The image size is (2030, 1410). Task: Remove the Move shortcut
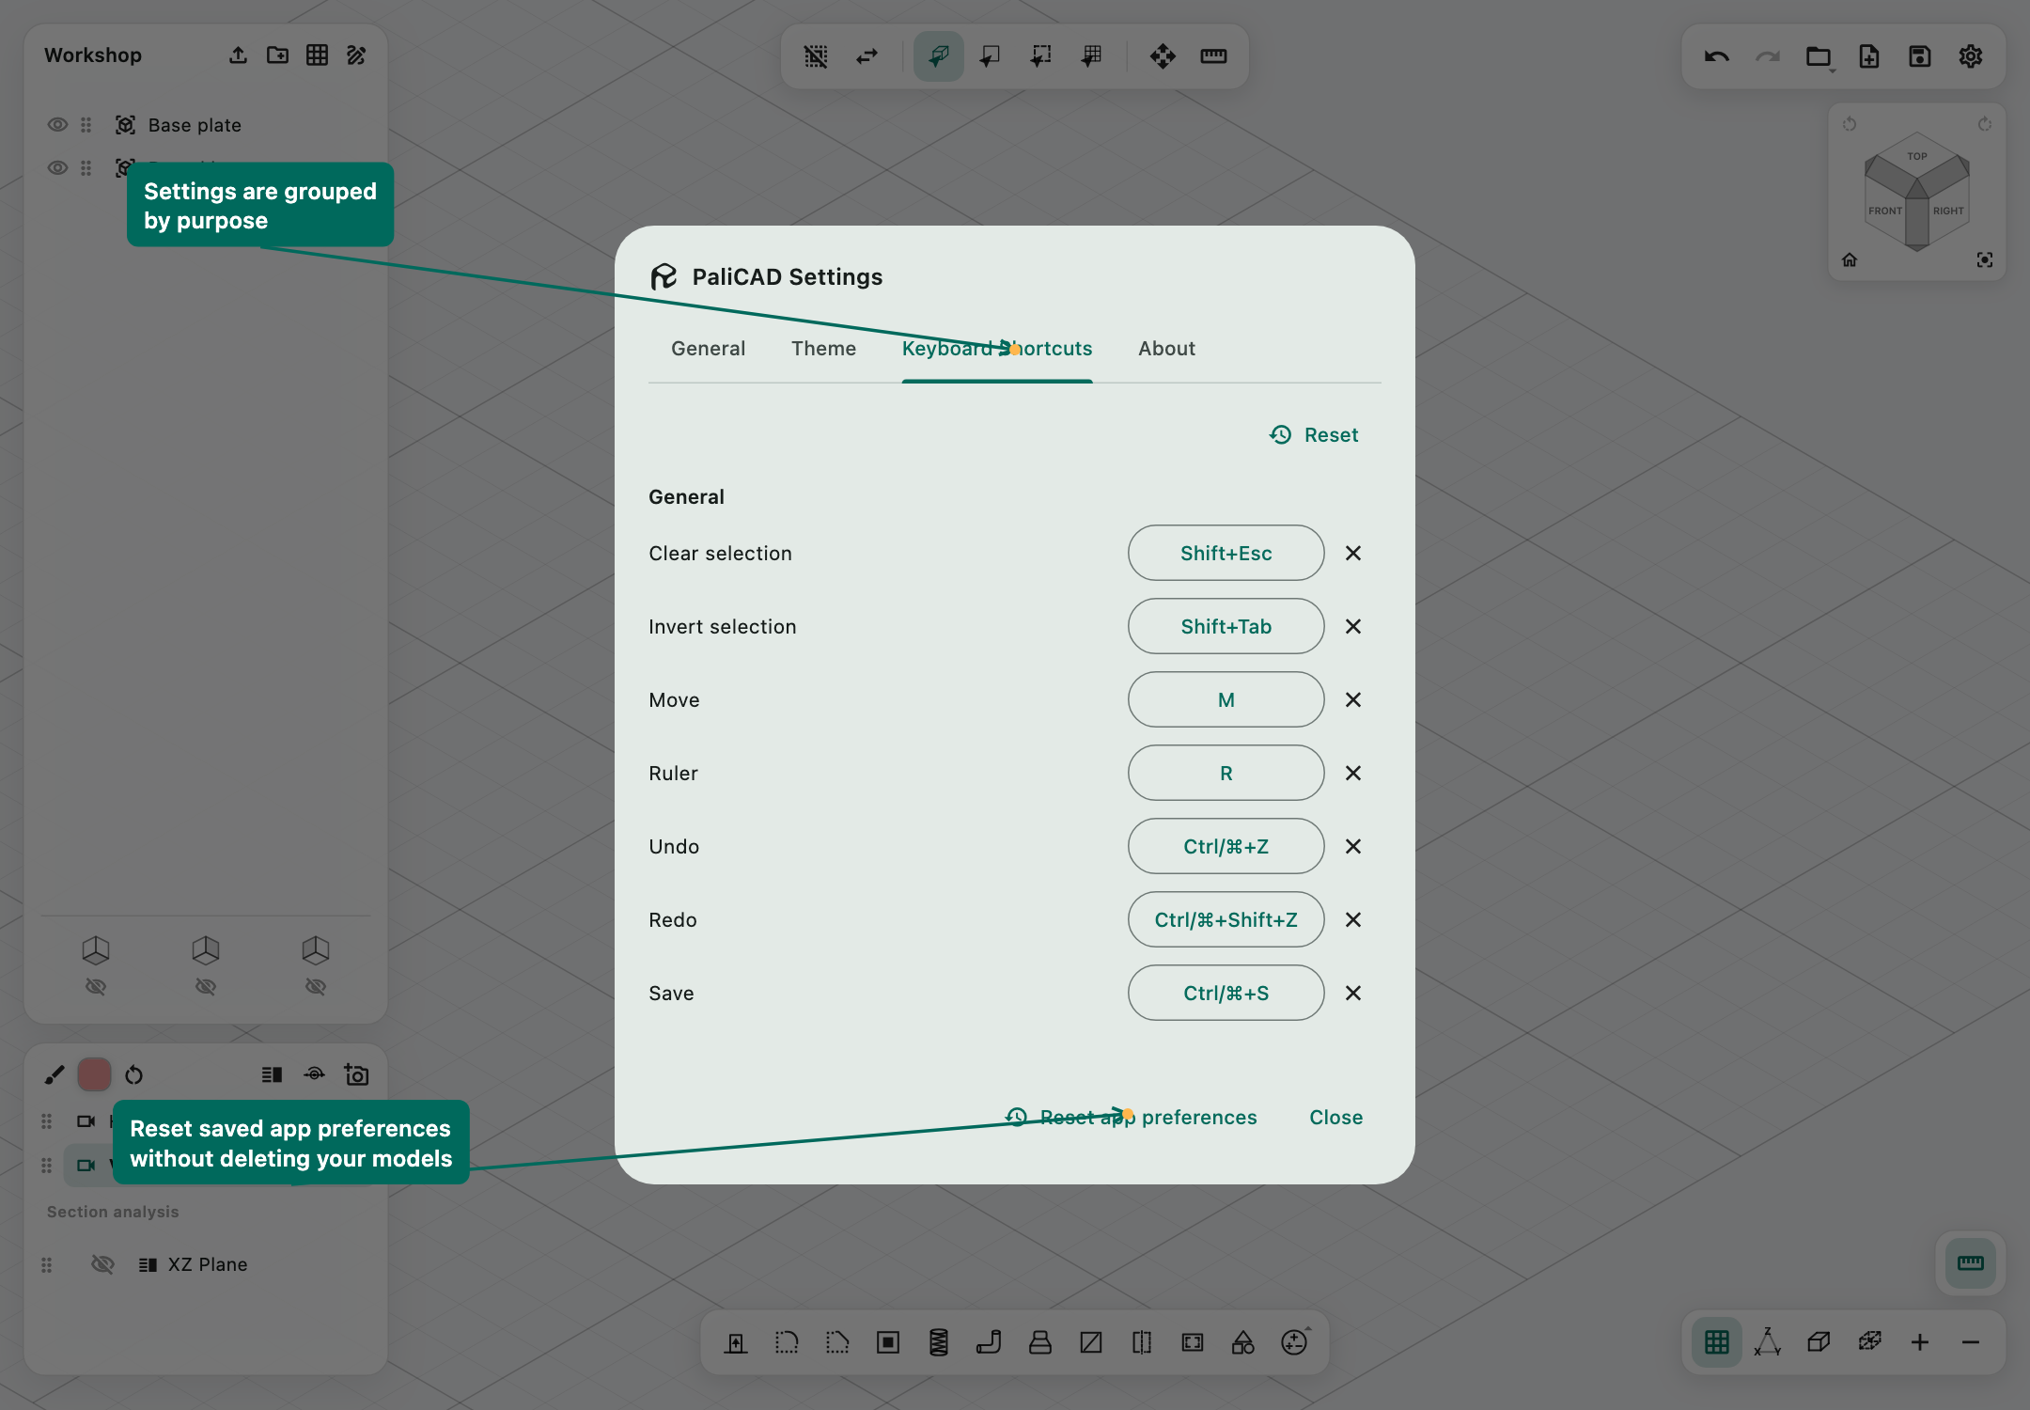[1353, 699]
